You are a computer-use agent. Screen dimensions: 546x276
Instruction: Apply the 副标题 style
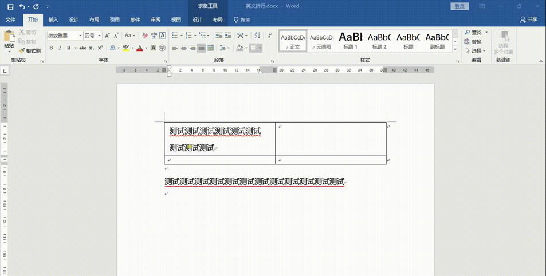[437, 41]
